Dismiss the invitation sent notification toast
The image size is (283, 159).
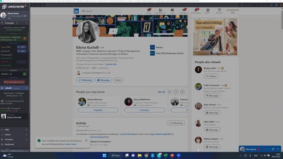coord(86,140)
